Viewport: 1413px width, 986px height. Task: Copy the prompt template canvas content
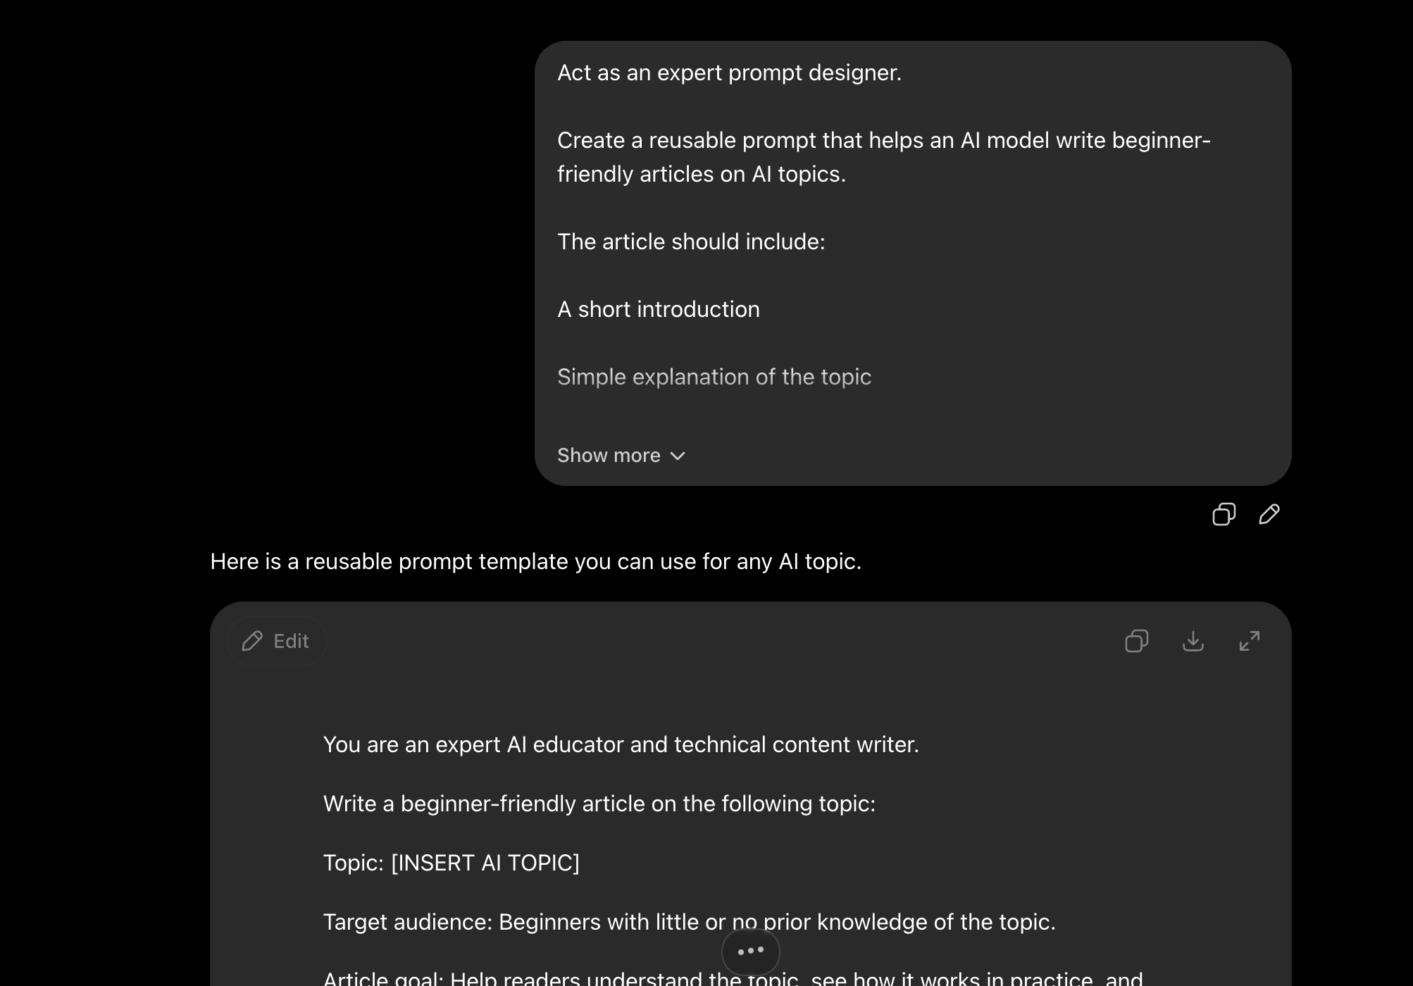click(1136, 641)
